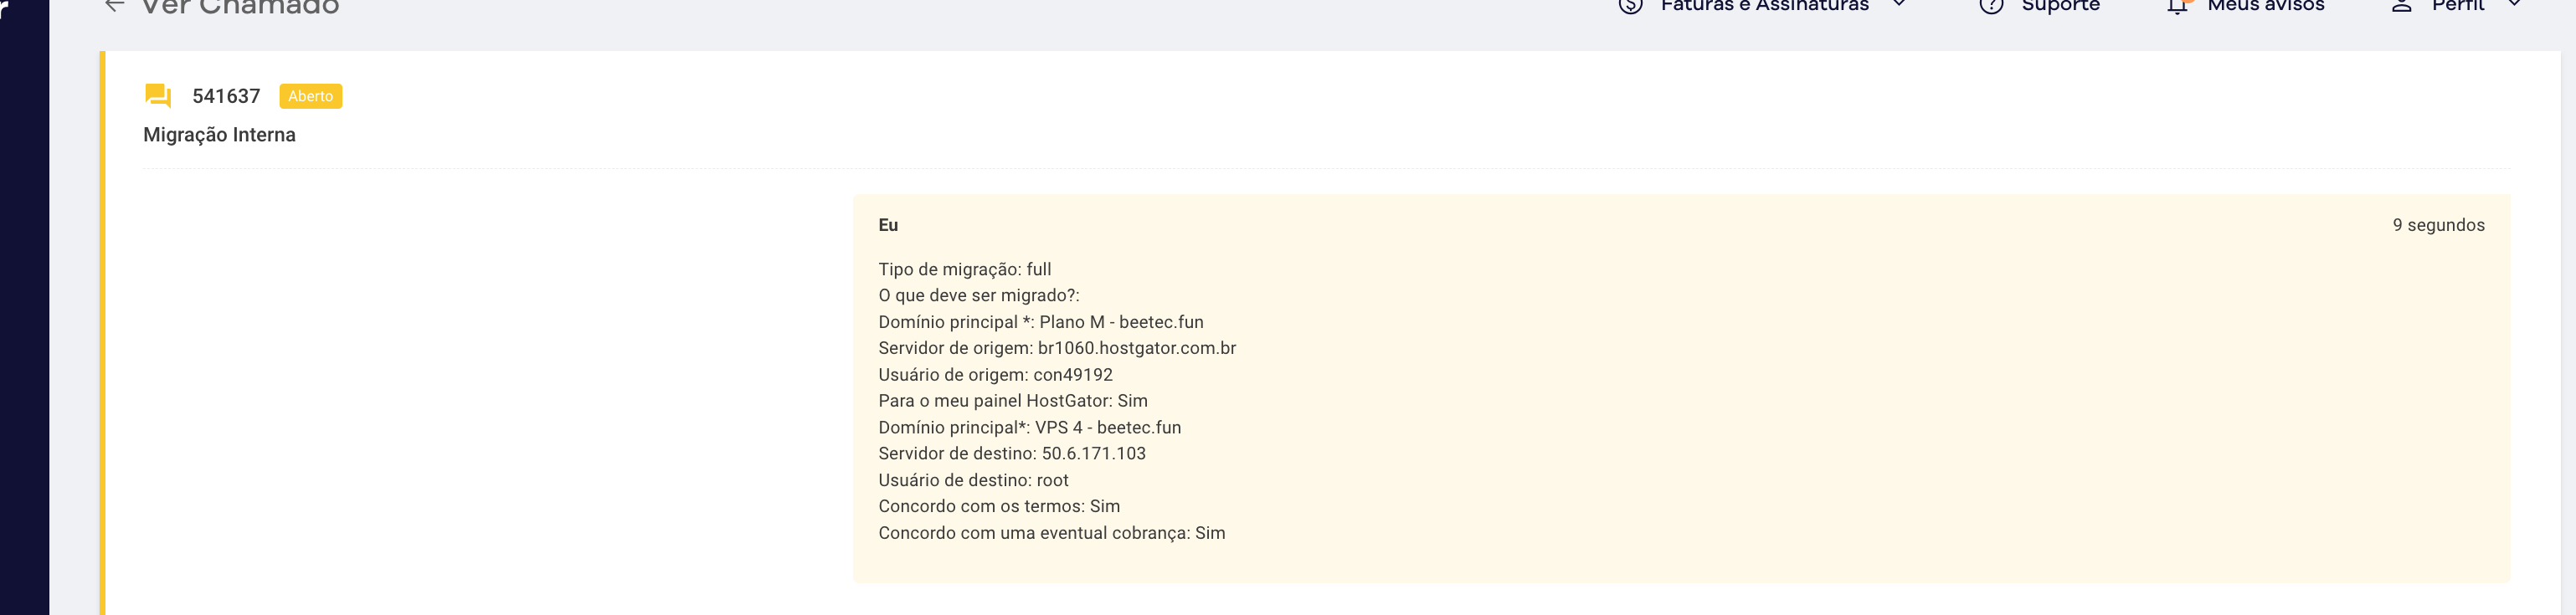This screenshot has height=615, width=2576.
Task: Click the back arrow beside Ver Chamado
Action: click(115, 5)
